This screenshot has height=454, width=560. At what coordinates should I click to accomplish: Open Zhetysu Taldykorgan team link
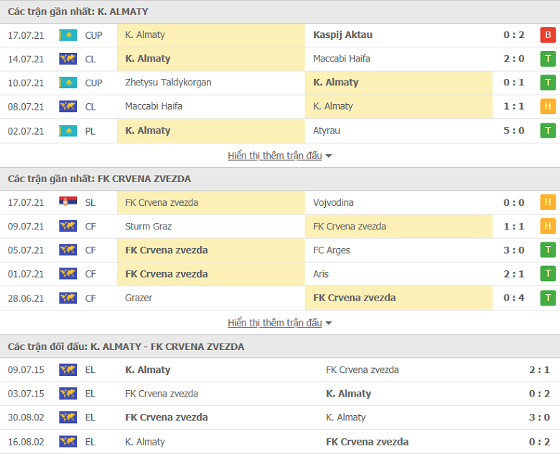(x=168, y=82)
